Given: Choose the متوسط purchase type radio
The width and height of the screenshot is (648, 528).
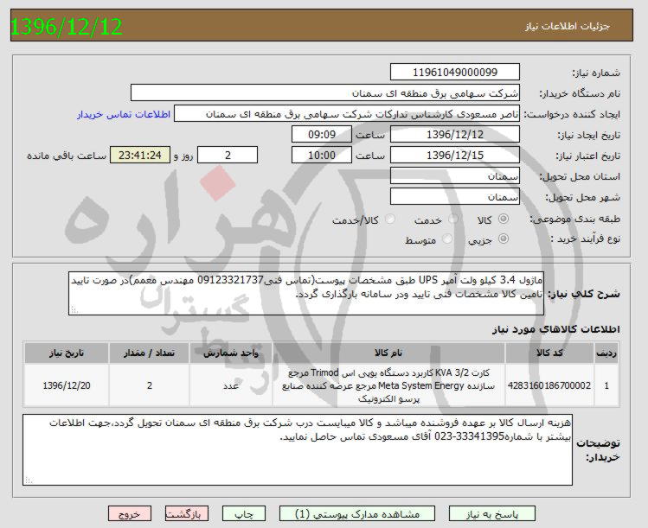Looking at the screenshot, I should click(447, 239).
